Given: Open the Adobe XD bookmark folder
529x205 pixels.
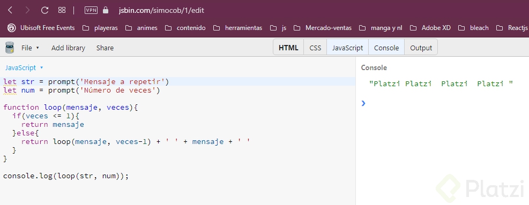Looking at the screenshot, I should 430,28.
